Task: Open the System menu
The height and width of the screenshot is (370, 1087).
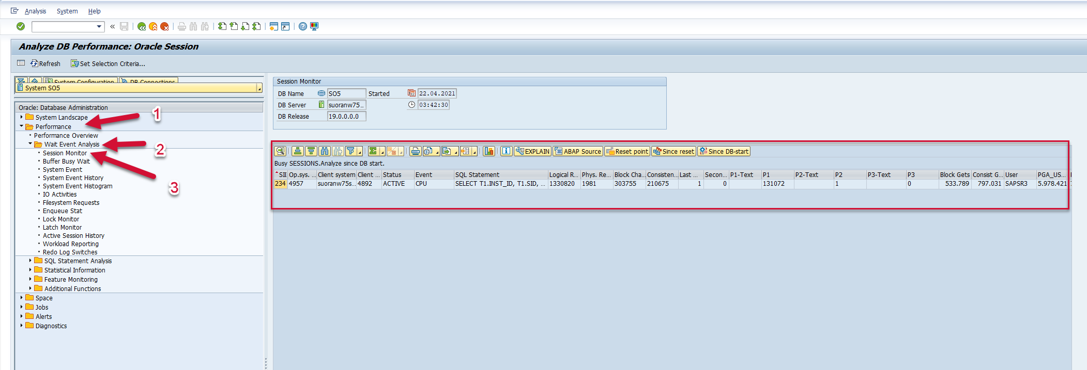Action: point(67,11)
